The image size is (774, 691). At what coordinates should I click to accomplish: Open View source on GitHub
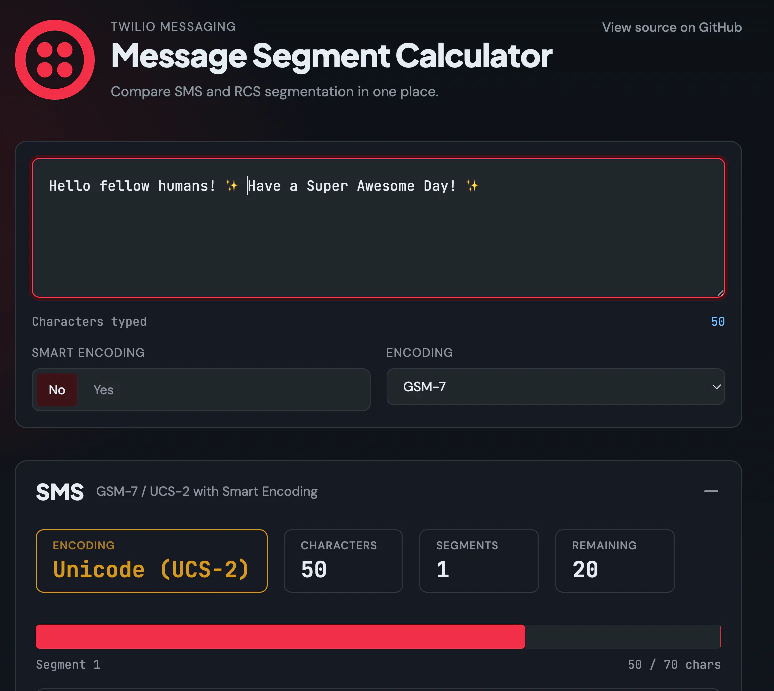pyautogui.click(x=672, y=27)
